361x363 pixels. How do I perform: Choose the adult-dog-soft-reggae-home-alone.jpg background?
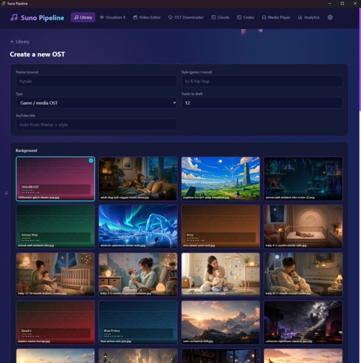pos(138,179)
